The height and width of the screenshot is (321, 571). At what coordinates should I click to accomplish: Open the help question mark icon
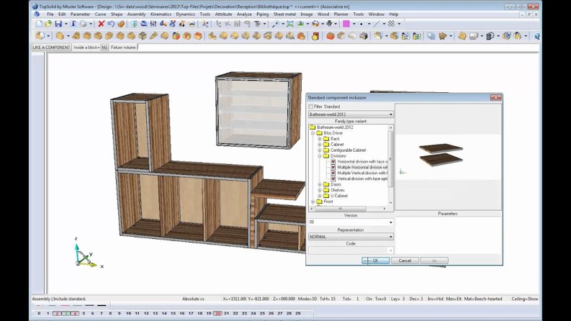(536, 36)
